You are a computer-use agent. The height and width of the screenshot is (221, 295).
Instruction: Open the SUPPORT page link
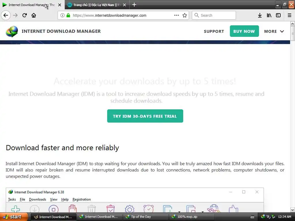click(x=214, y=31)
